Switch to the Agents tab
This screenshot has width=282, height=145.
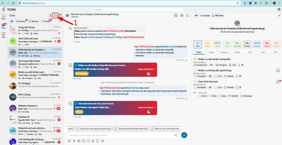point(211,52)
